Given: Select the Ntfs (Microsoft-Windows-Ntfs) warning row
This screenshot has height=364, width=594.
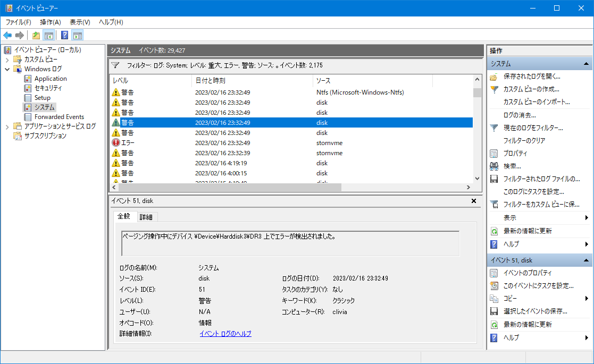Looking at the screenshot, I should (291, 92).
